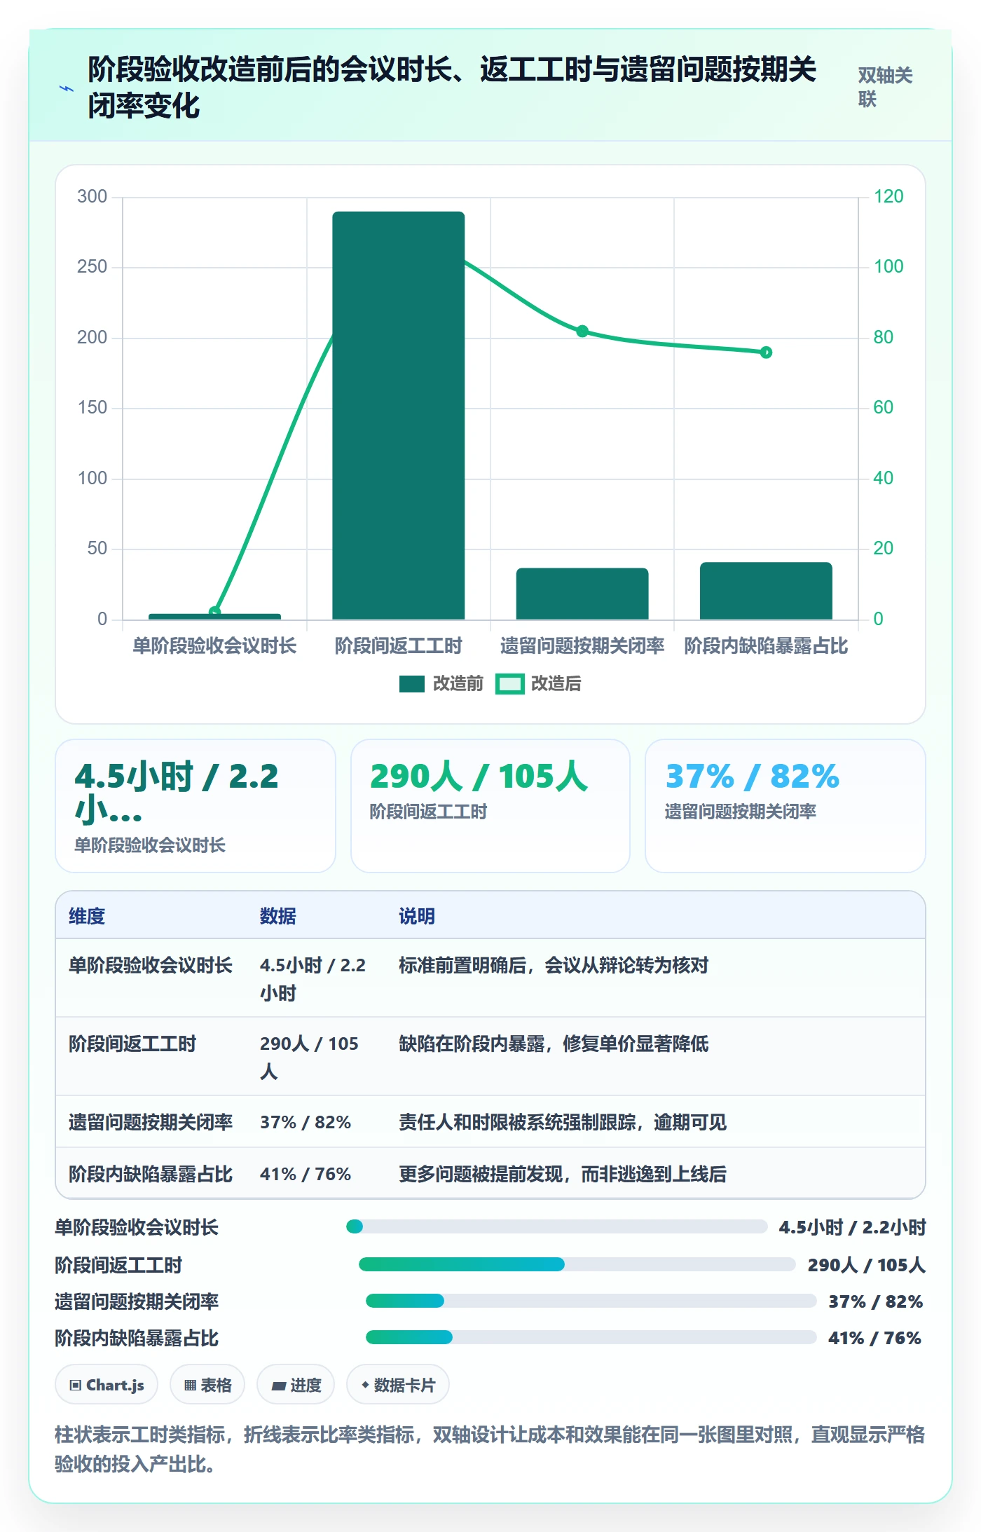Screen dimensions: 981x1532
Task: Click the x-axis label 遗留问题按期关闭率
Action: [x=582, y=645]
